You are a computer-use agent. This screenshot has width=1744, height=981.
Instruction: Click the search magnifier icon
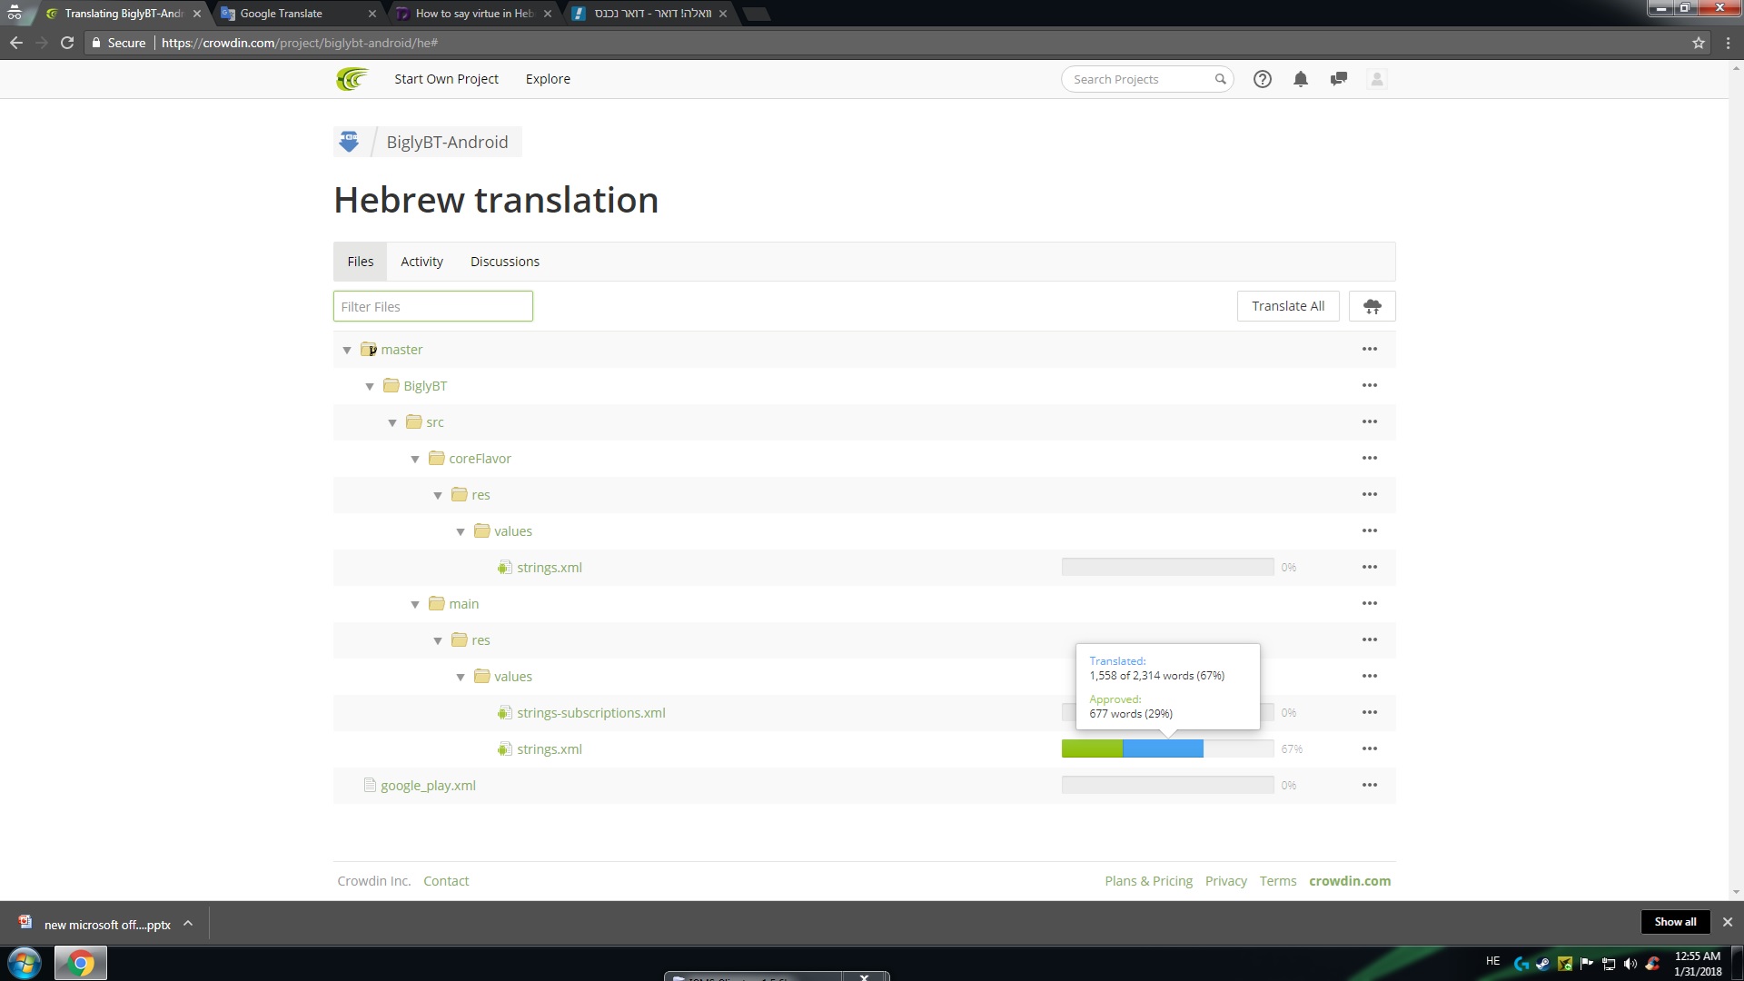click(1220, 79)
